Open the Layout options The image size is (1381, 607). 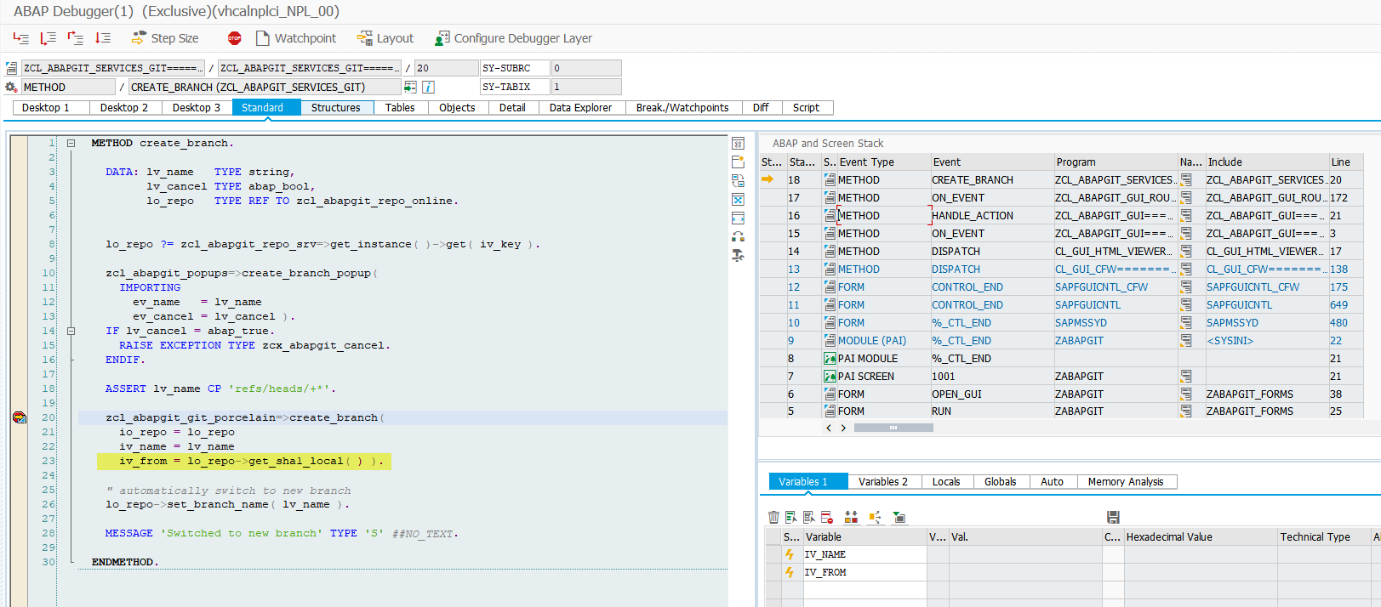click(x=385, y=38)
